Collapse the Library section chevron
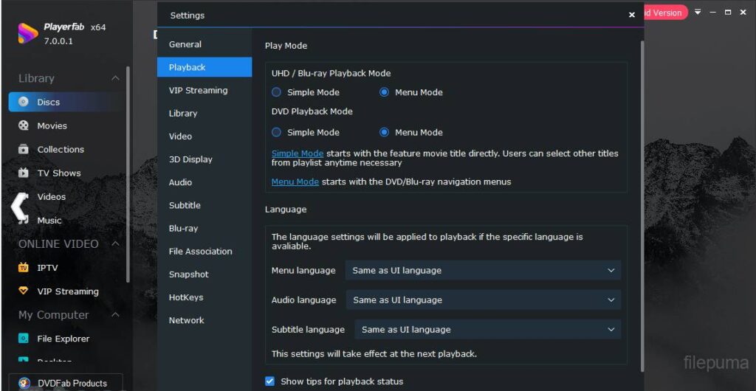This screenshot has width=756, height=391. point(116,78)
